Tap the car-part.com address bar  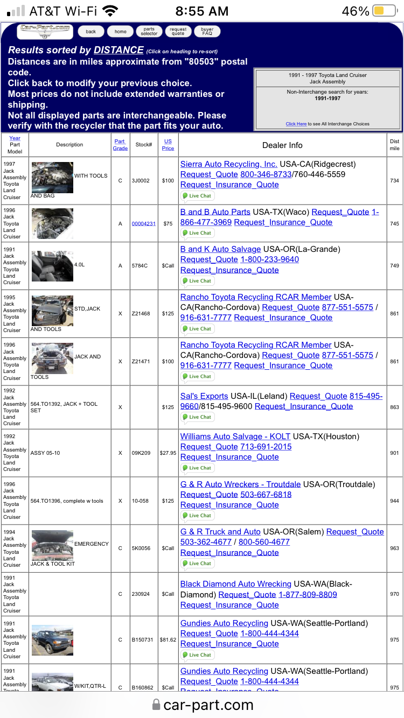pos(202,705)
